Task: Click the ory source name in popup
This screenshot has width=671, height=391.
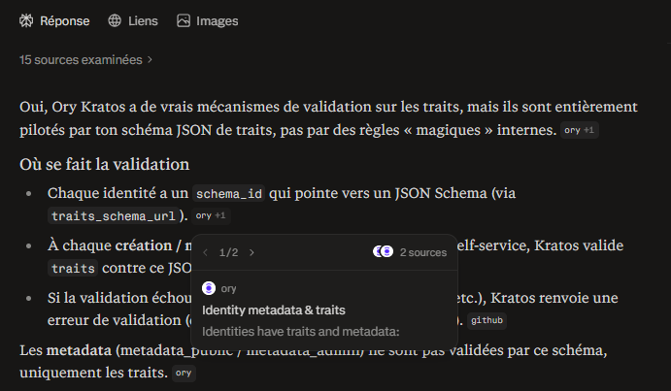Action: pyautogui.click(x=229, y=288)
